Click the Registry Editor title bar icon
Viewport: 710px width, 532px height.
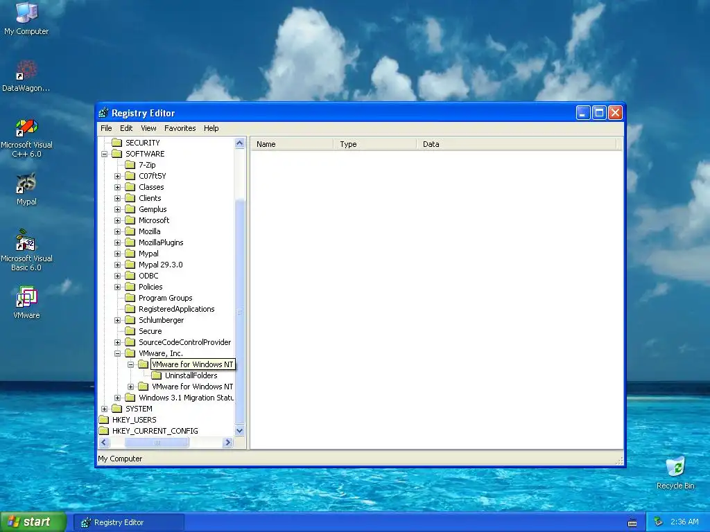(x=104, y=113)
